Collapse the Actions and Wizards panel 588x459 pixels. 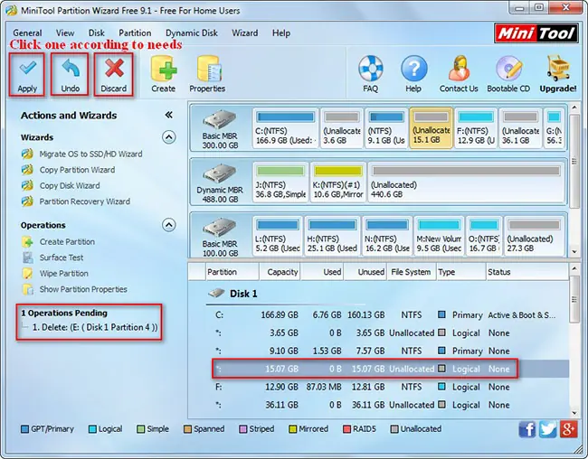pyautogui.click(x=169, y=115)
